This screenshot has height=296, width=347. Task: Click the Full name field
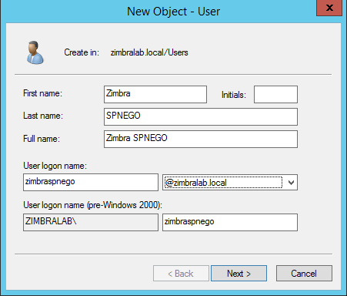tap(201, 139)
